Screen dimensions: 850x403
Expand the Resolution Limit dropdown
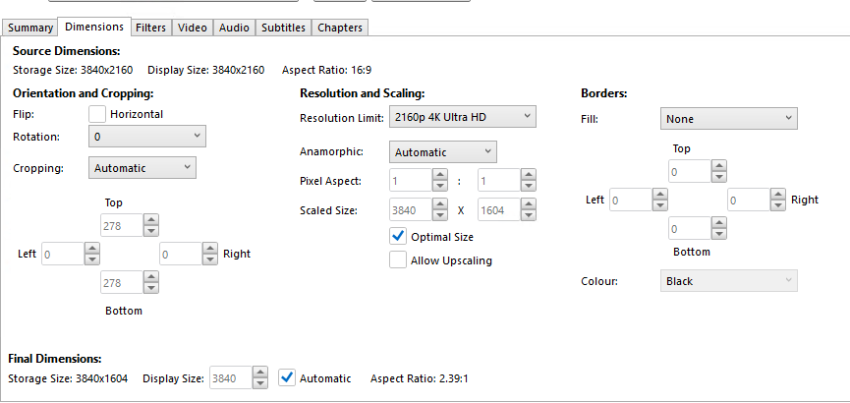462,118
